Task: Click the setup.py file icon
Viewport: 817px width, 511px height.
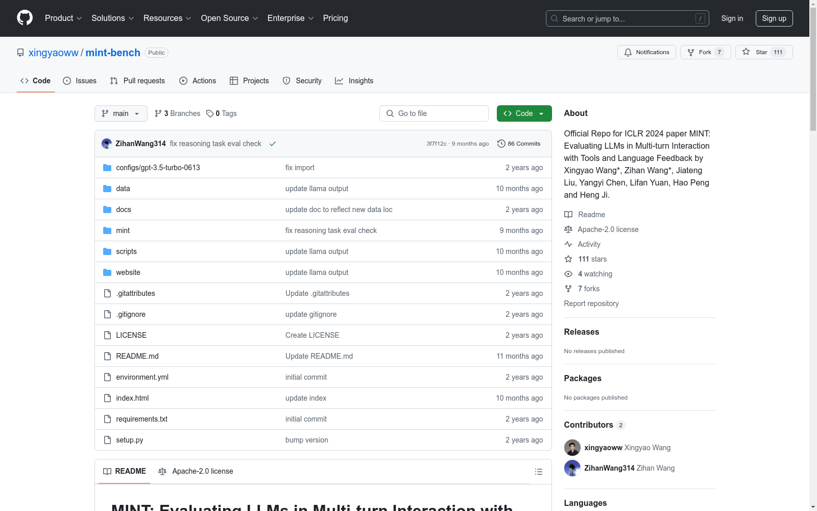Action: coord(107,440)
